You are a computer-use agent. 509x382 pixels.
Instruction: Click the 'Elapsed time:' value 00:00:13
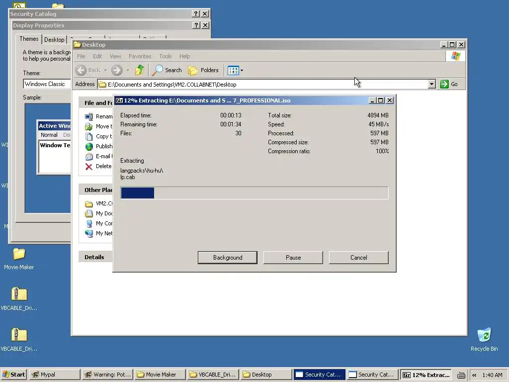click(x=231, y=115)
